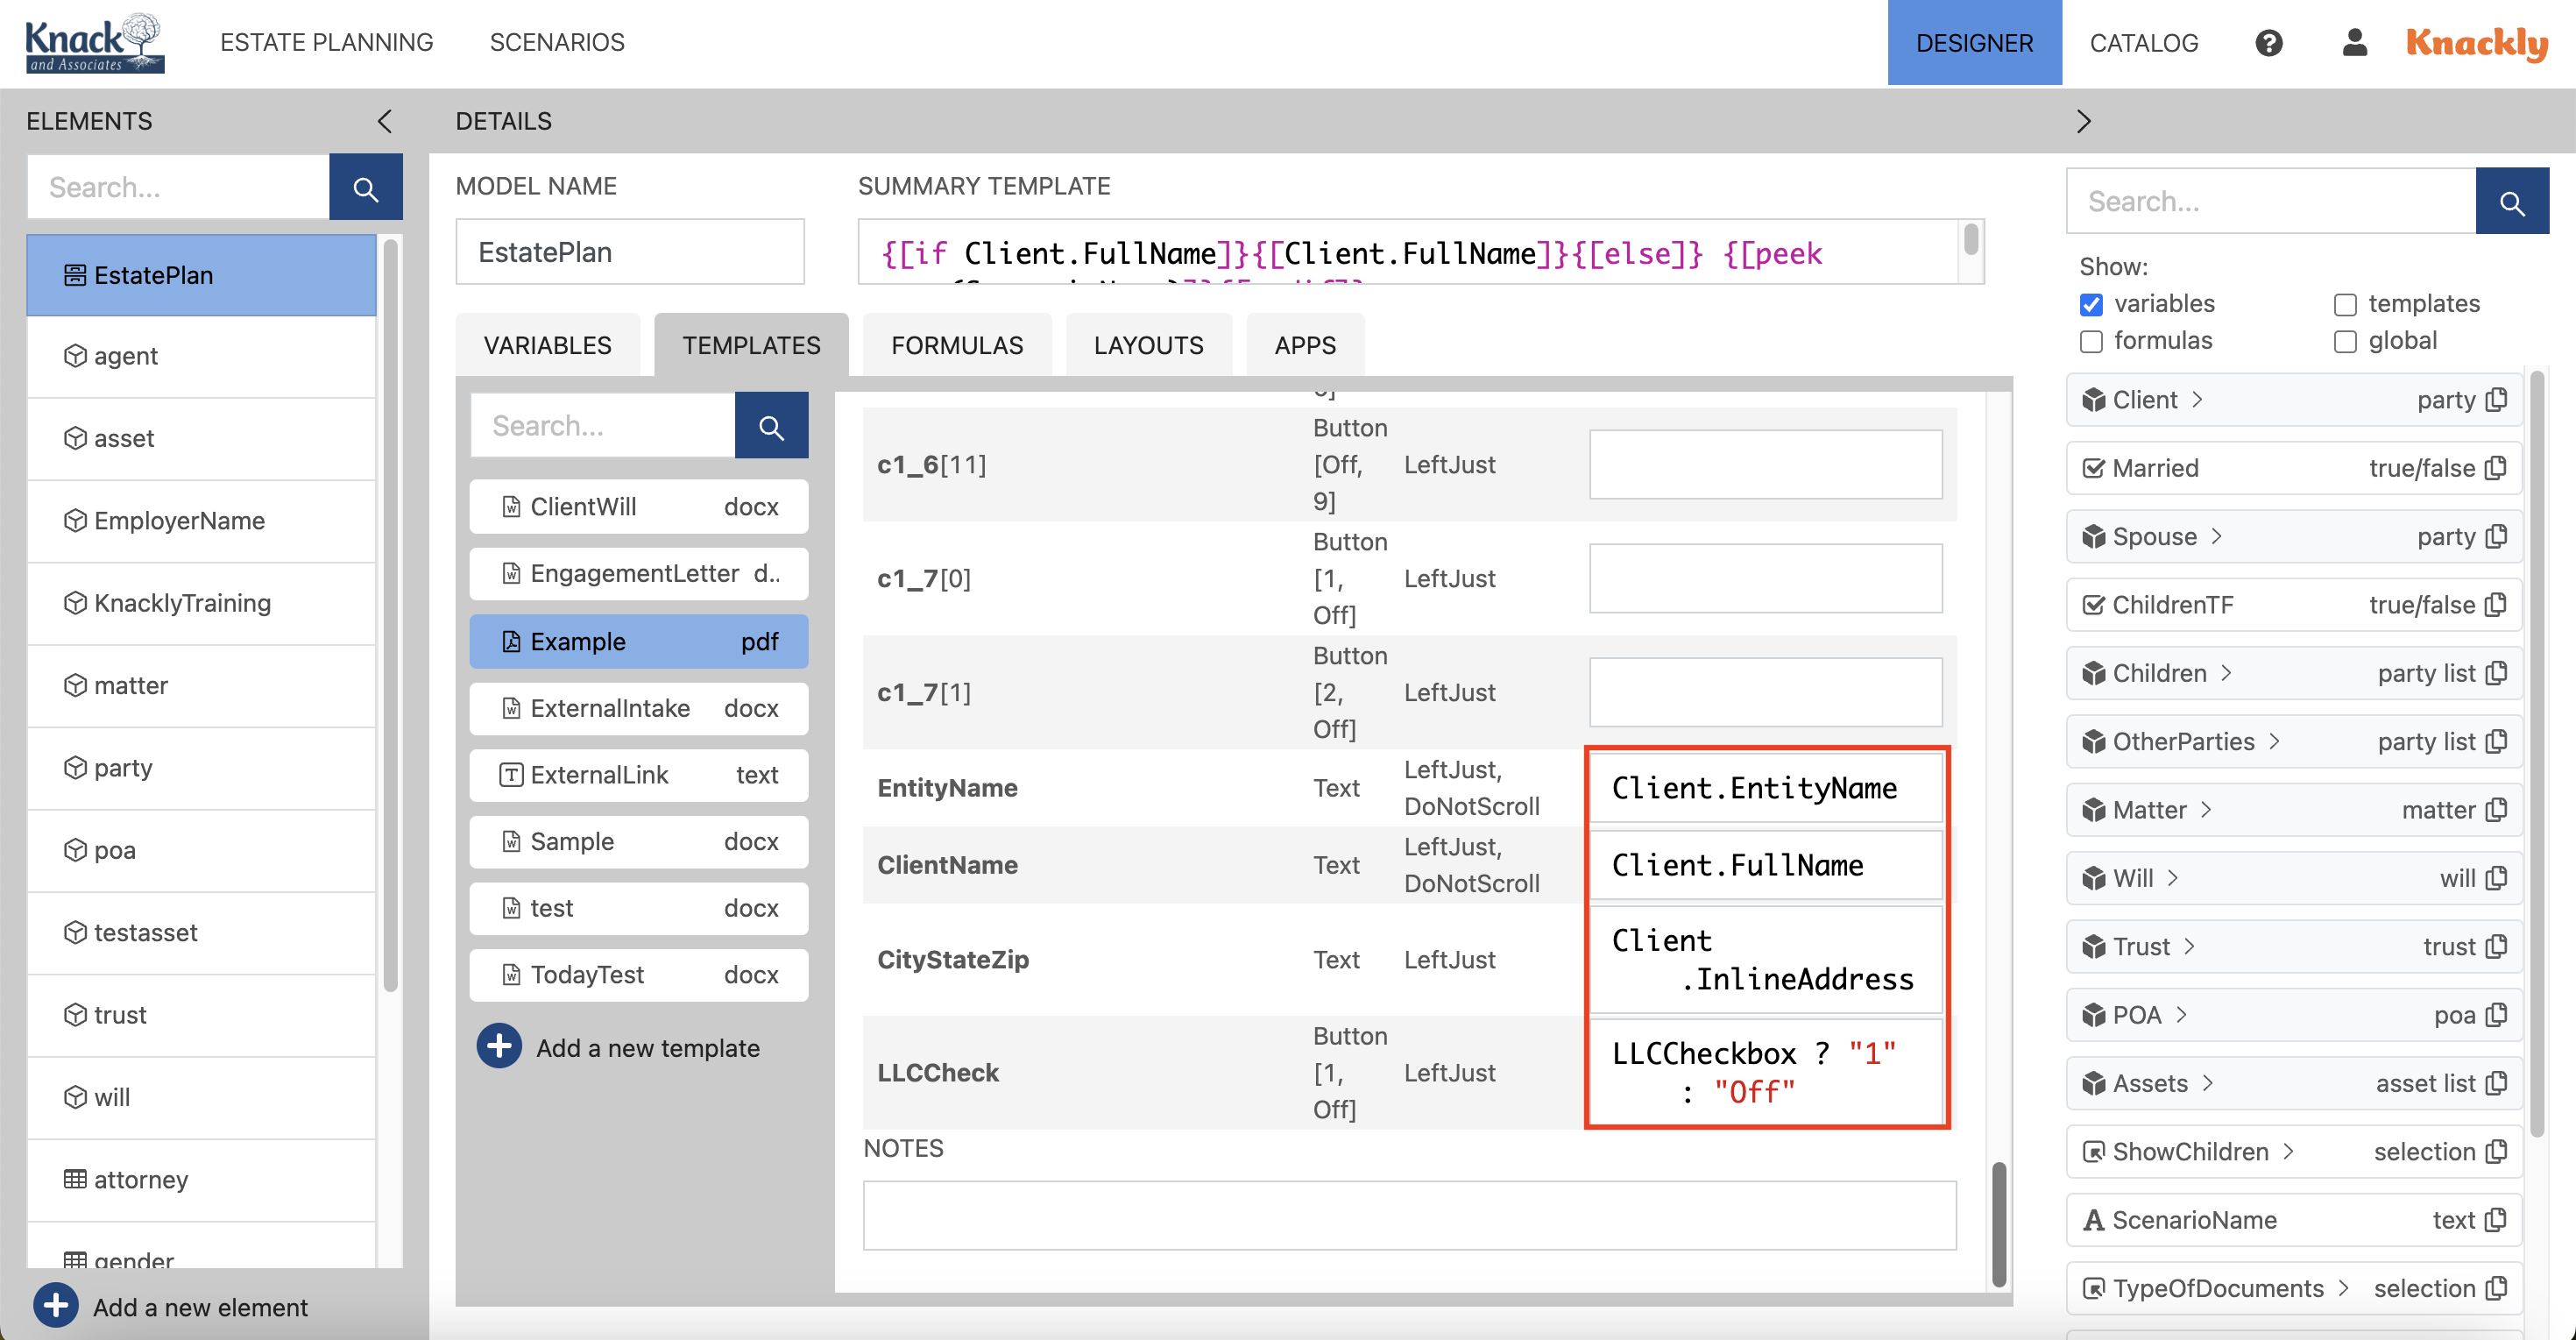
Task: Enable the templates checkbox
Action: pos(2345,304)
